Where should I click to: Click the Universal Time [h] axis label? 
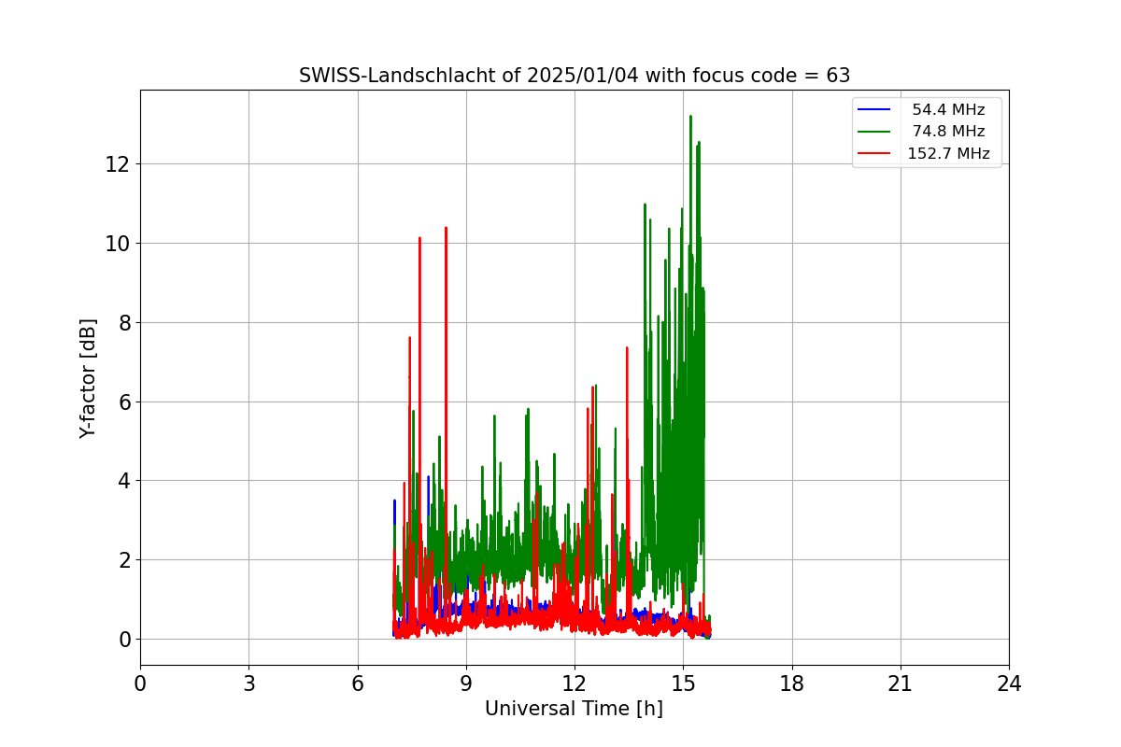click(574, 709)
